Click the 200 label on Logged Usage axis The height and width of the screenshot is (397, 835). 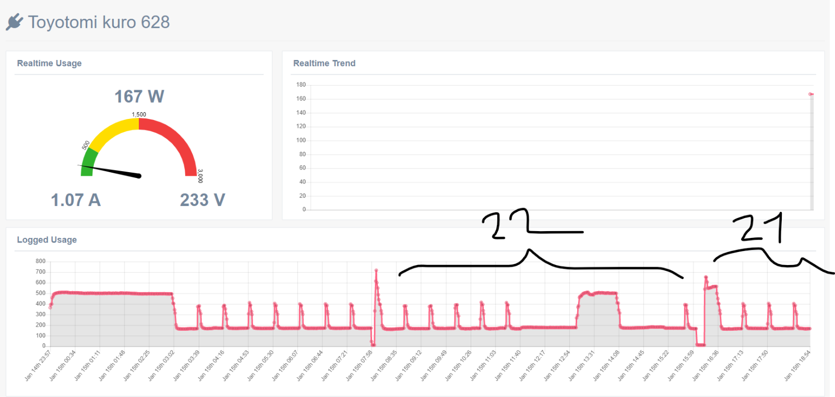tap(41, 325)
